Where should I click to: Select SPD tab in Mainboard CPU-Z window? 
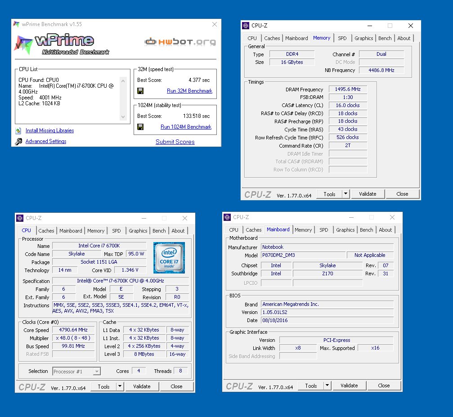(324, 230)
